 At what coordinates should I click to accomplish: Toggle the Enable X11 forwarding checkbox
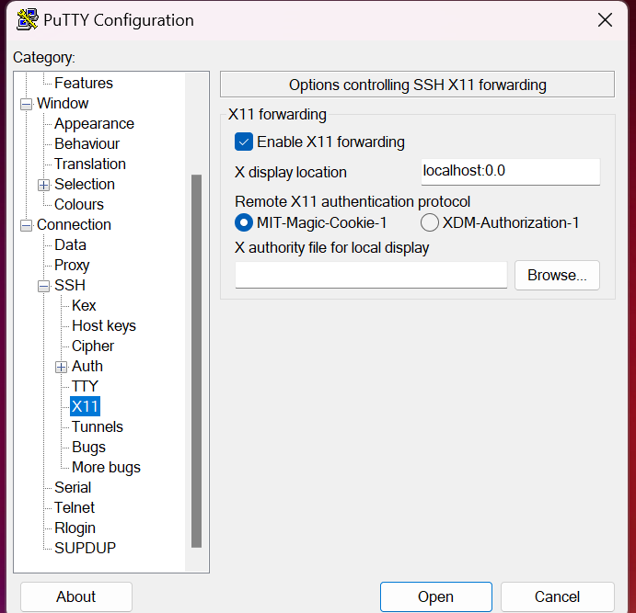pos(244,142)
